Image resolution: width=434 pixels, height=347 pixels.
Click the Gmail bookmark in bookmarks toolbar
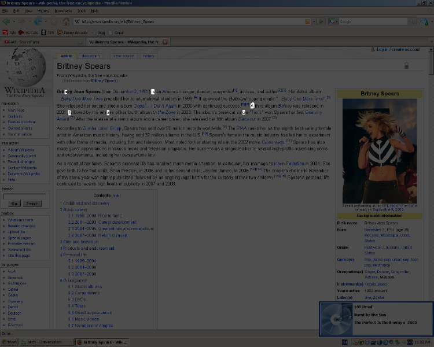pos(116,33)
